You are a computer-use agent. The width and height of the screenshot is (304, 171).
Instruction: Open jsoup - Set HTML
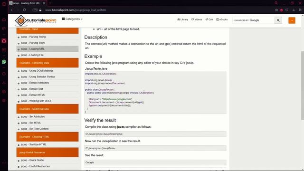click(31, 123)
